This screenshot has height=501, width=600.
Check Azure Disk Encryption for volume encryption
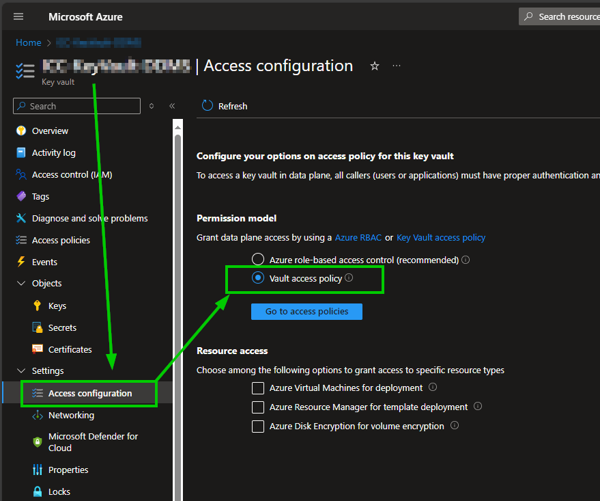click(258, 426)
